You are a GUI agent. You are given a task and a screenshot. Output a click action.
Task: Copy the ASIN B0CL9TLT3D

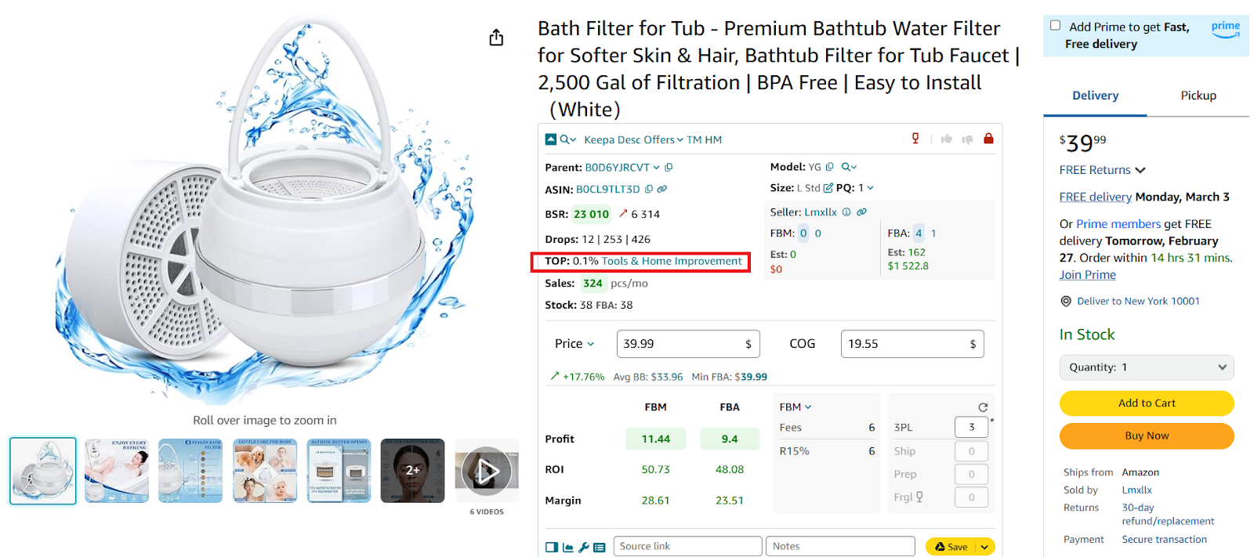click(649, 189)
